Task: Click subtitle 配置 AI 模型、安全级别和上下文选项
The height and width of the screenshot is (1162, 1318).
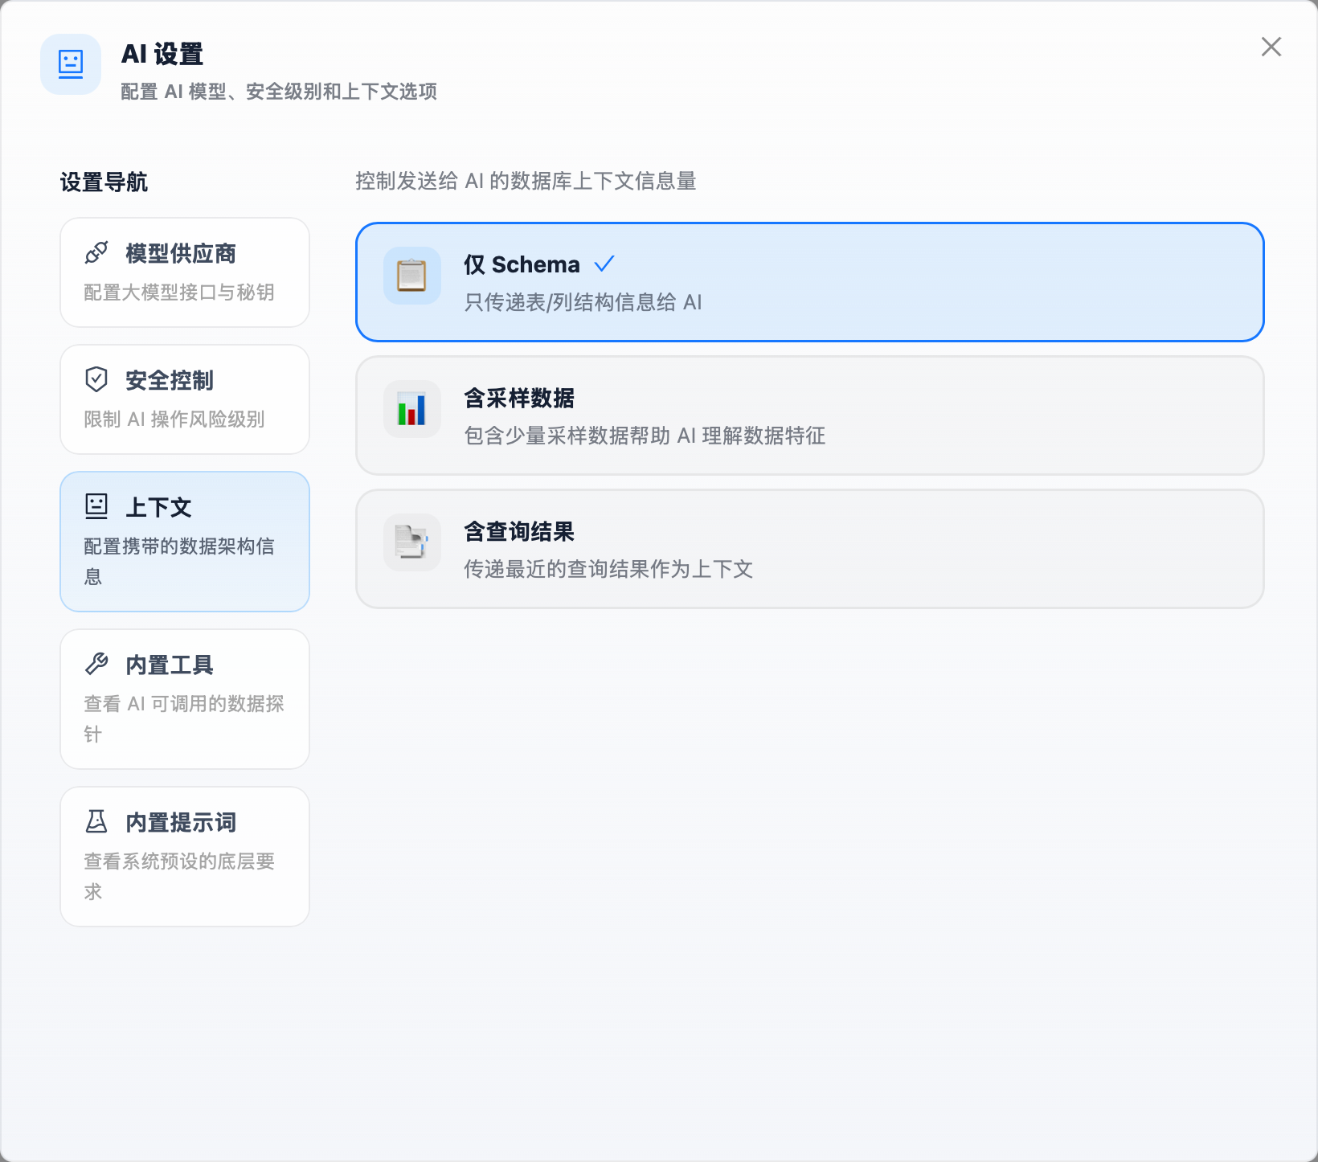Action: click(x=279, y=92)
